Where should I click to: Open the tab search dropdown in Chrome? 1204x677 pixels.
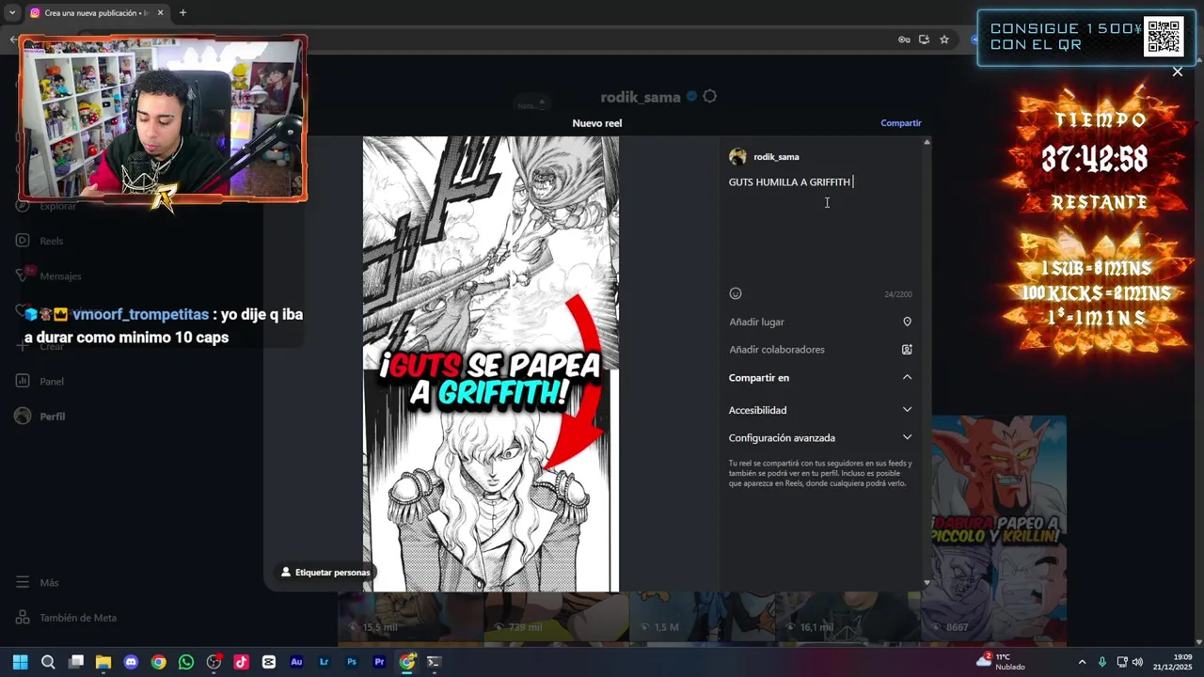(x=11, y=13)
